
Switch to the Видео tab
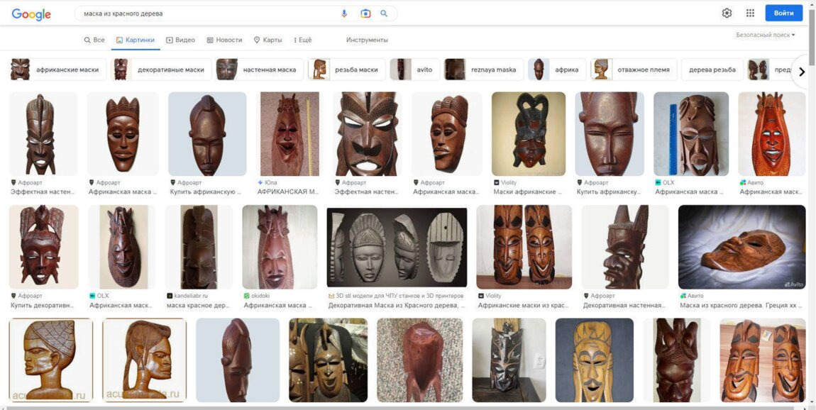pyautogui.click(x=180, y=40)
